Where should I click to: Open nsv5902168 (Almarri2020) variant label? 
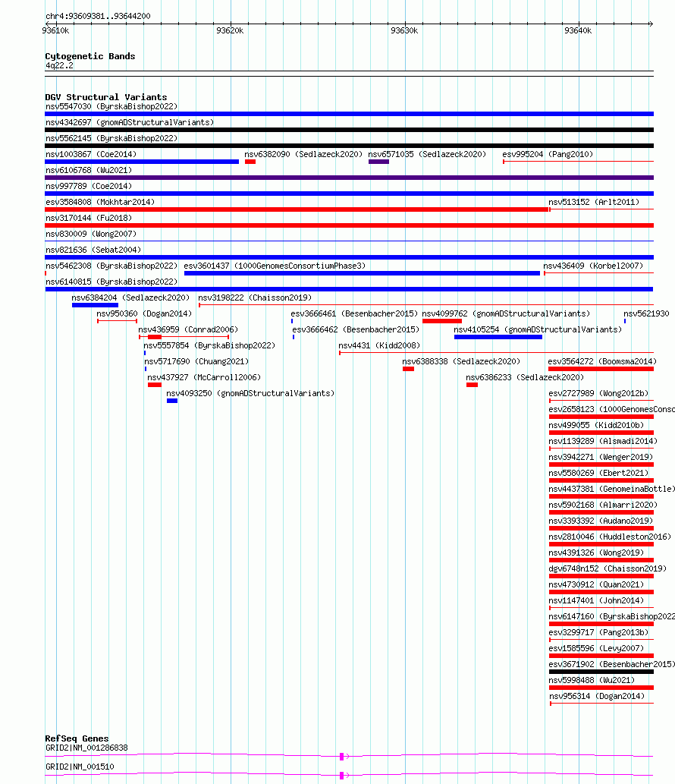(x=603, y=506)
